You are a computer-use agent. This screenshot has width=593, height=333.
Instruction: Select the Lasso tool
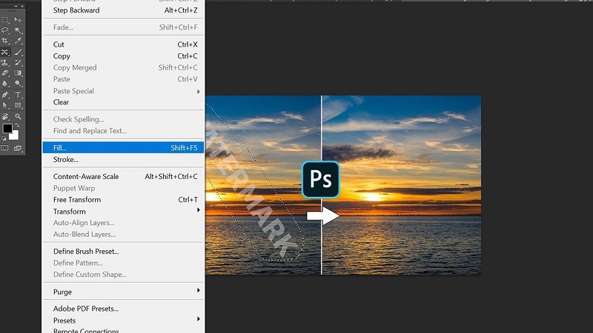[5, 30]
